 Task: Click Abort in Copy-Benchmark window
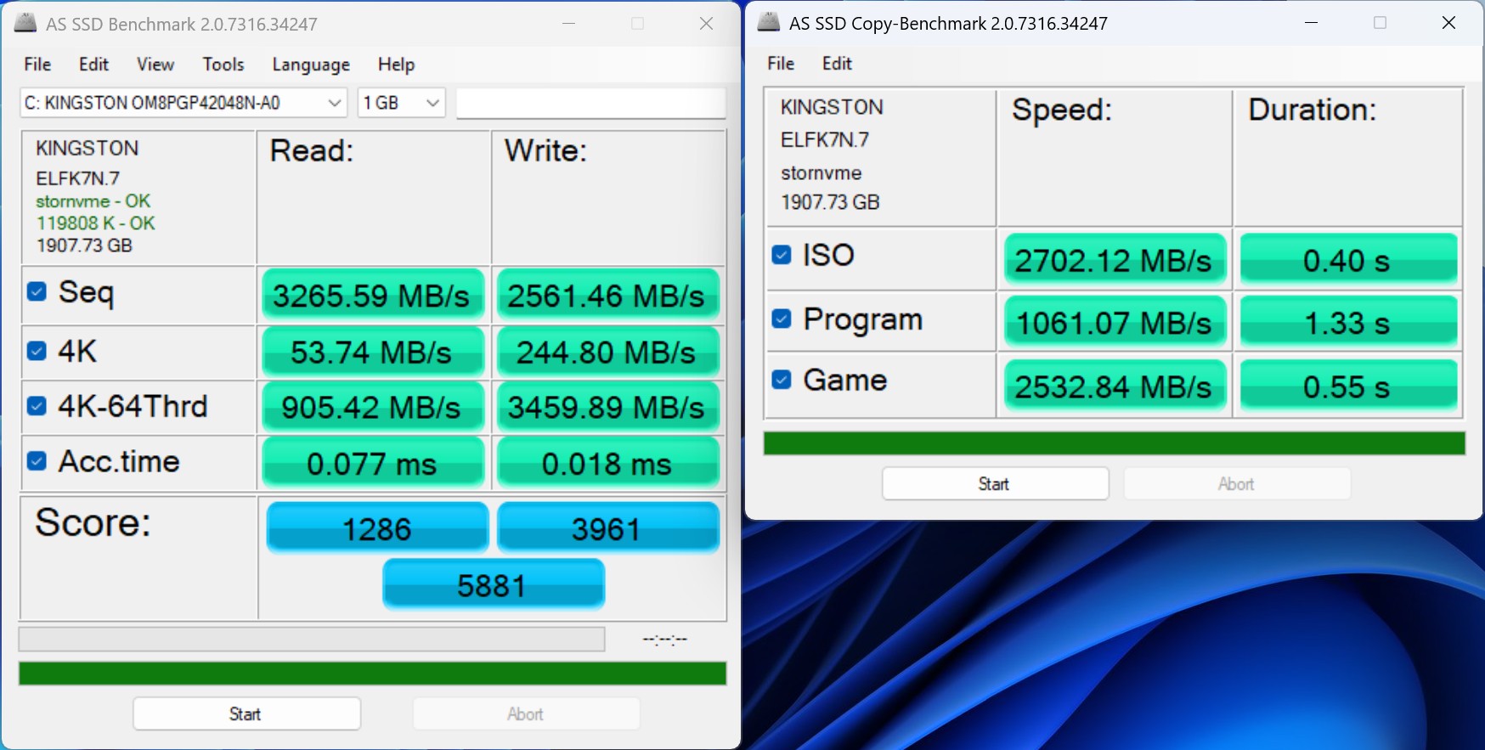point(1237,484)
